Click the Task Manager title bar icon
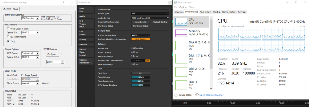The image size is (309, 107). coord(176,2)
